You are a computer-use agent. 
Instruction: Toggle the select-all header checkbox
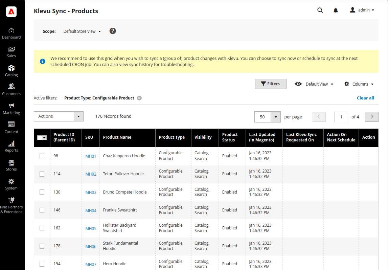pyautogui.click(x=40, y=138)
